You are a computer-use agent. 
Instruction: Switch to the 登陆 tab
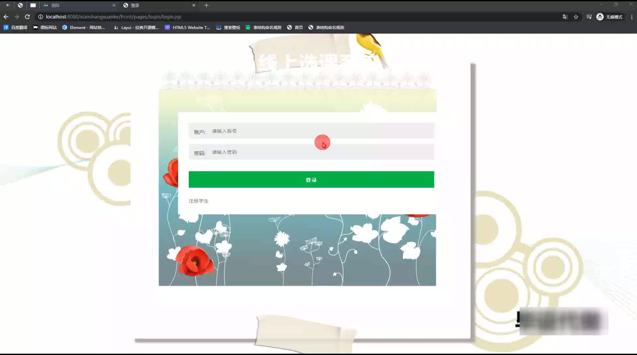(79, 5)
